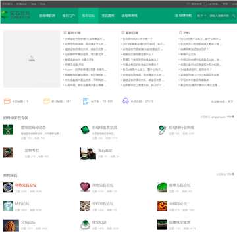This screenshot has width=237, height=237.
Task: Open the 珠宝知识 forum
Action: (x=99, y=223)
